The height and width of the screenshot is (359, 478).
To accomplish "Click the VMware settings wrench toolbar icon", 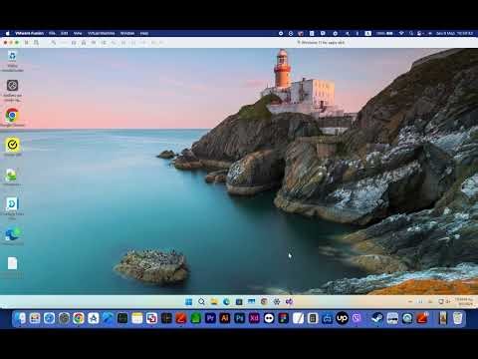I will tap(53, 43).
